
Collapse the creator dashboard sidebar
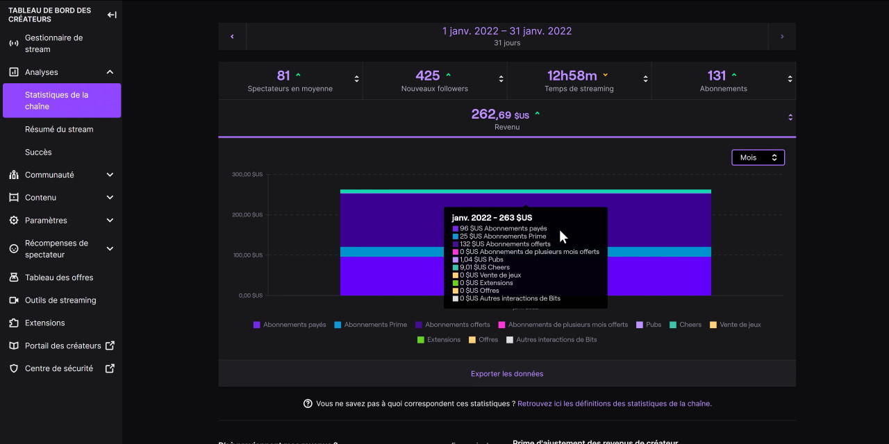111,15
